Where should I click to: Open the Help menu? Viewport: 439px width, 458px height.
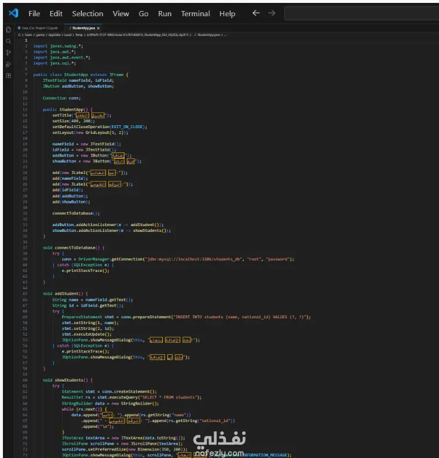[x=227, y=14]
